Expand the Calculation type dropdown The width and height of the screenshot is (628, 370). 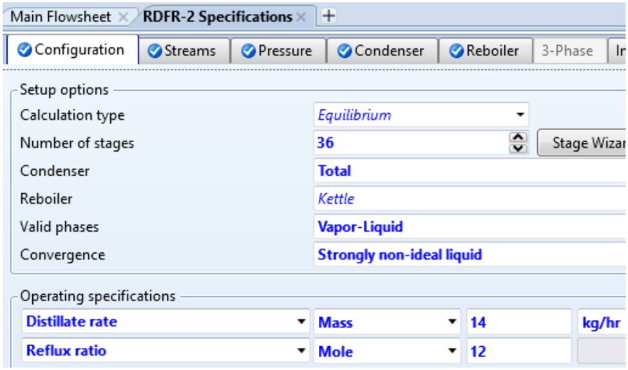pyautogui.click(x=519, y=116)
